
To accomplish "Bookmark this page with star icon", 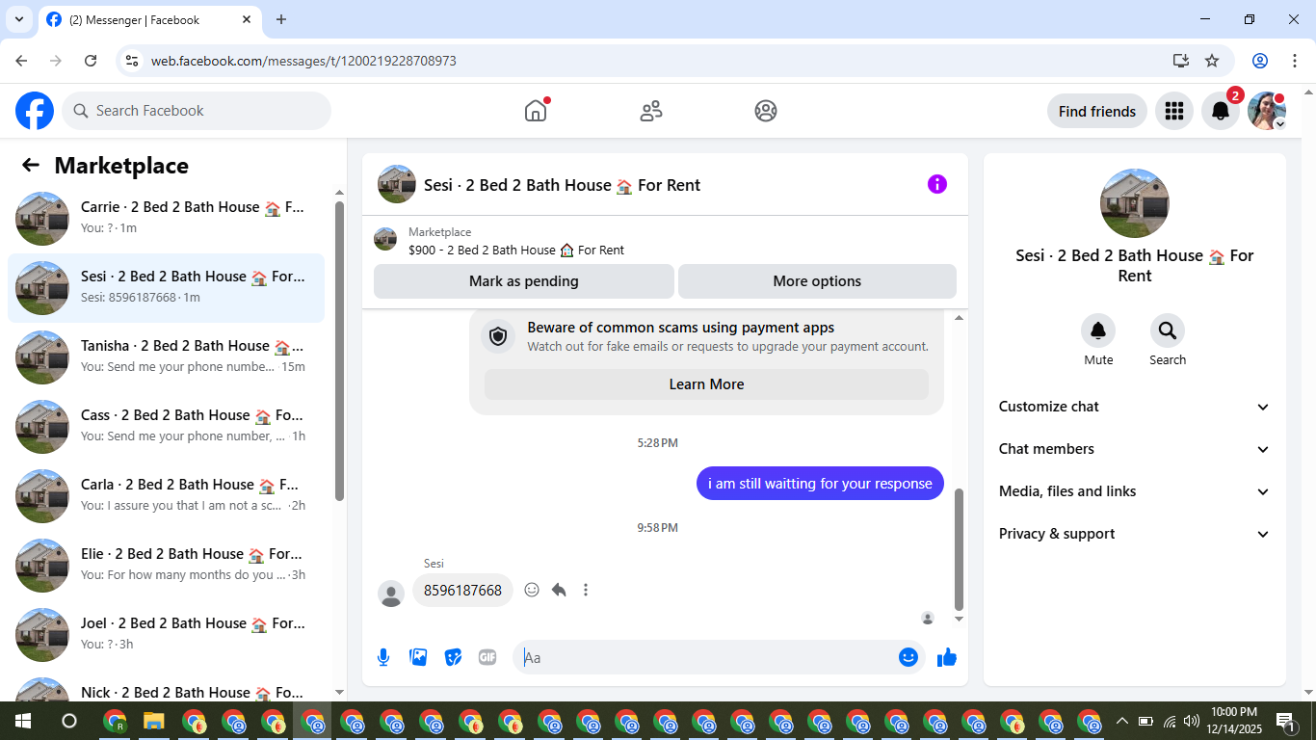I will click(1212, 61).
